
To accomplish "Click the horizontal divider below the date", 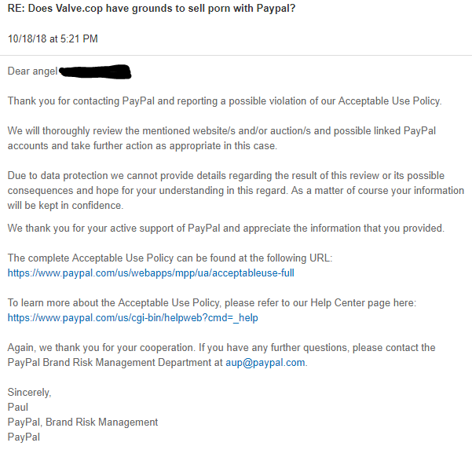I will click(236, 55).
